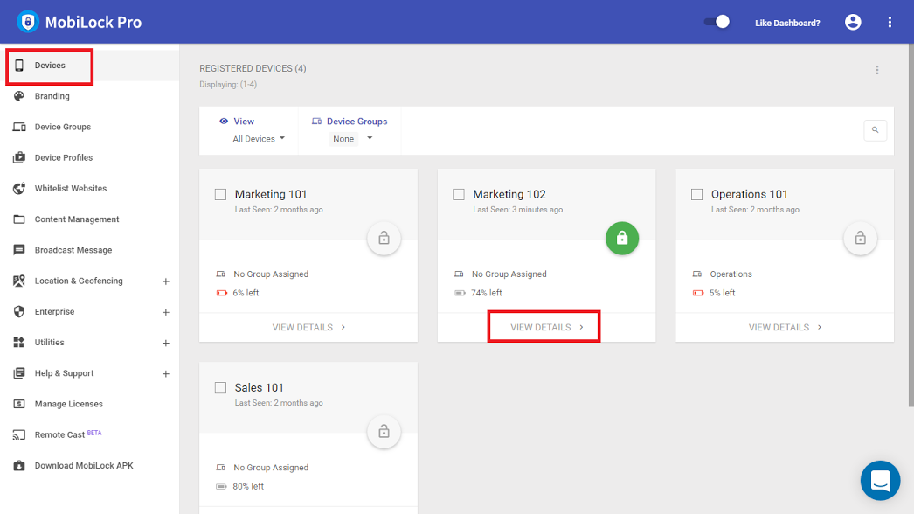Click the REGISTERED DEVICES (4) heading
The height and width of the screenshot is (514, 914).
pos(253,68)
